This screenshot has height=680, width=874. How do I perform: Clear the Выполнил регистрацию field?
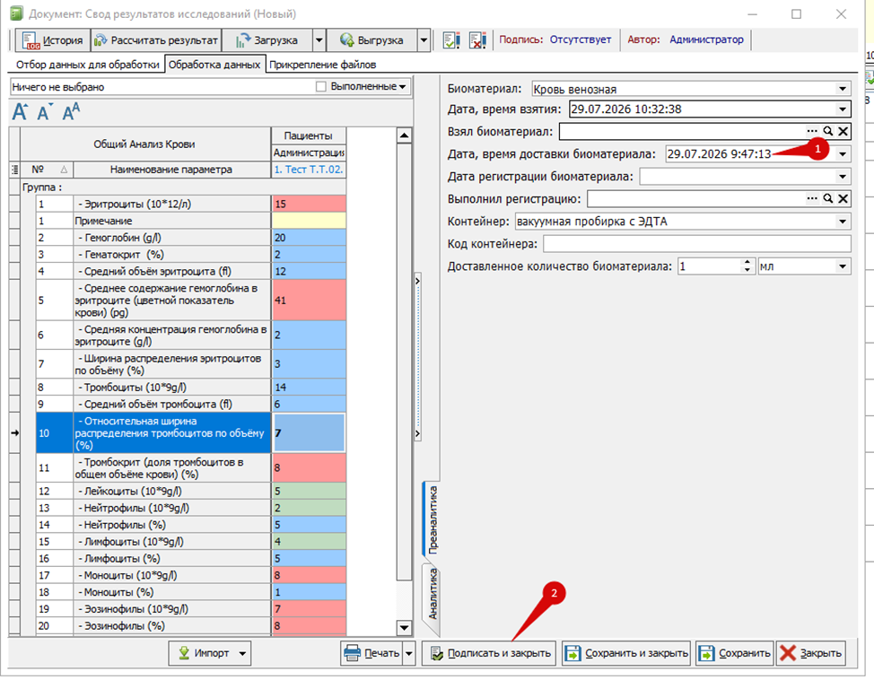(x=843, y=198)
